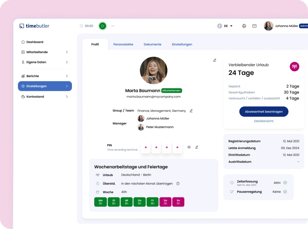Image resolution: width=308 pixels, height=229 pixels.
Task: Click the pink vacation palm icon
Action: [x=294, y=66]
